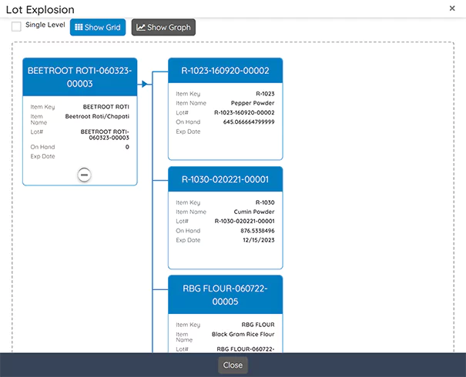
Task: Select the RBG FLOUR-060722-00005 lot header
Action: pos(225,295)
